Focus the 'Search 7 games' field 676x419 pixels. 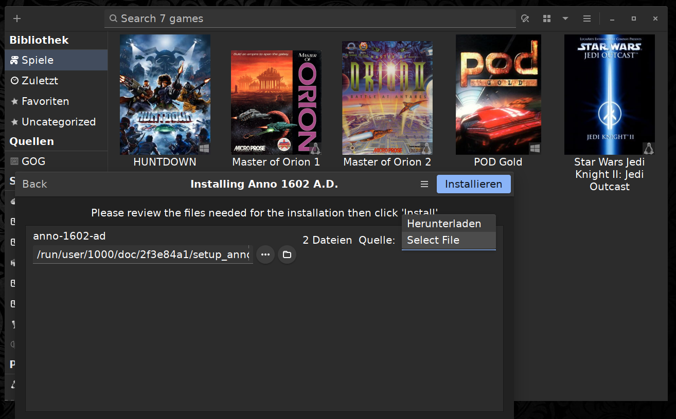tap(310, 19)
